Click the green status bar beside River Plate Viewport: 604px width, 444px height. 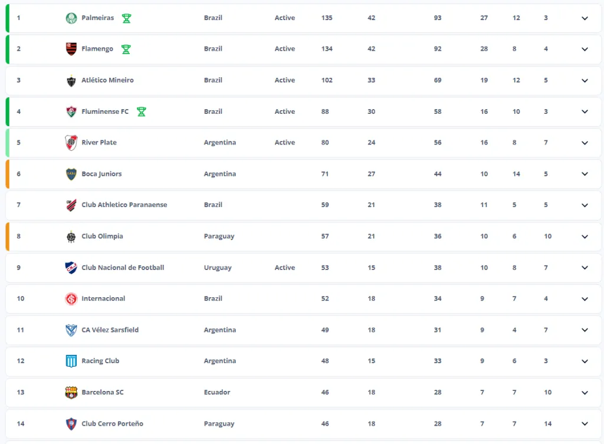point(6,142)
